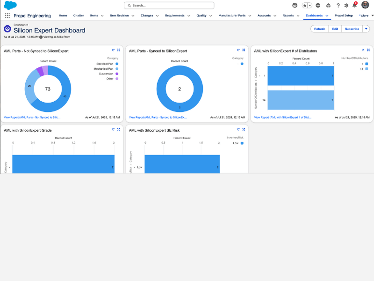
Task: Expand the Item Revision tab chevron
Action: point(133,16)
